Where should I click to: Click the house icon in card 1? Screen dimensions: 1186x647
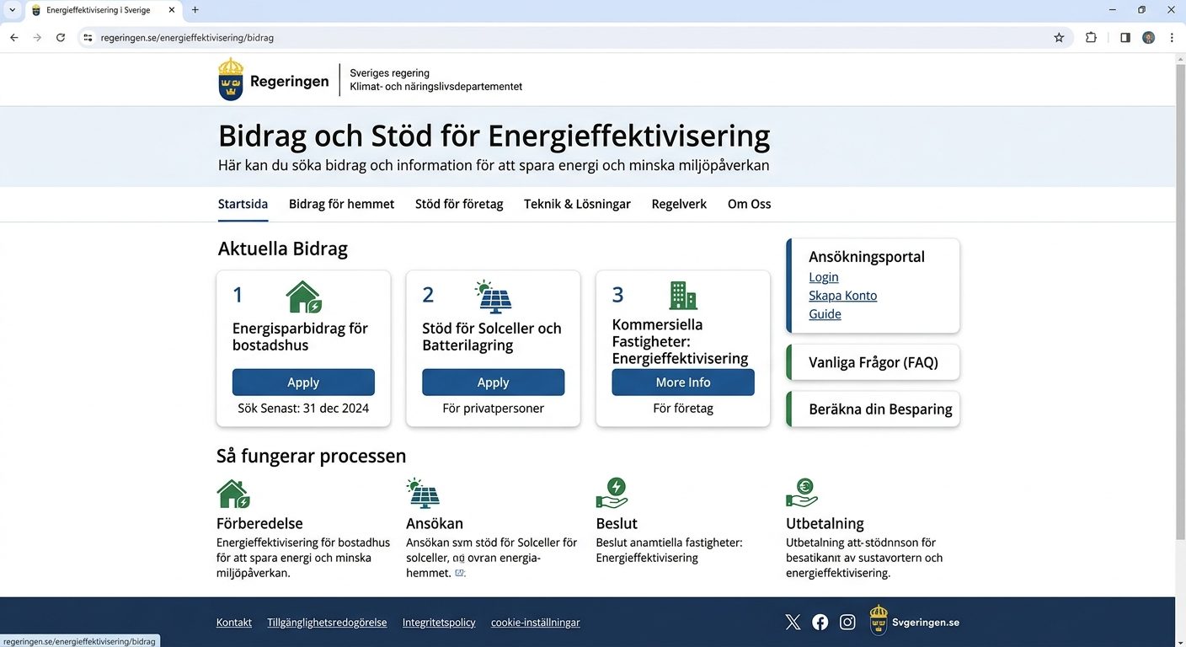pyautogui.click(x=303, y=297)
